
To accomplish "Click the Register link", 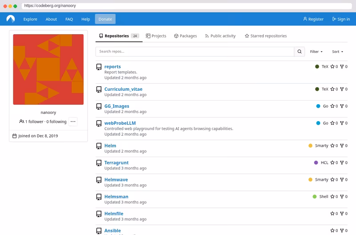I will point(313,19).
